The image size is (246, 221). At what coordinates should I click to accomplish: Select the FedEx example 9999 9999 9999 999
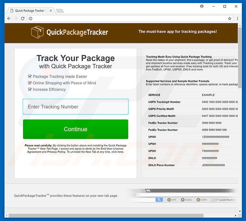[214, 130]
